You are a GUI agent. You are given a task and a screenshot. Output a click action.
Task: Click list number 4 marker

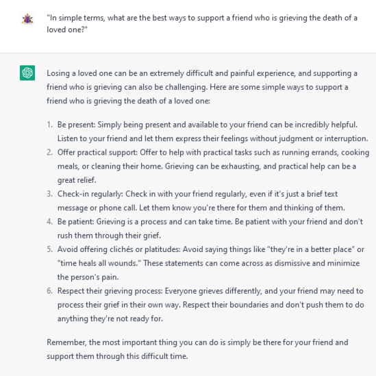click(x=49, y=222)
